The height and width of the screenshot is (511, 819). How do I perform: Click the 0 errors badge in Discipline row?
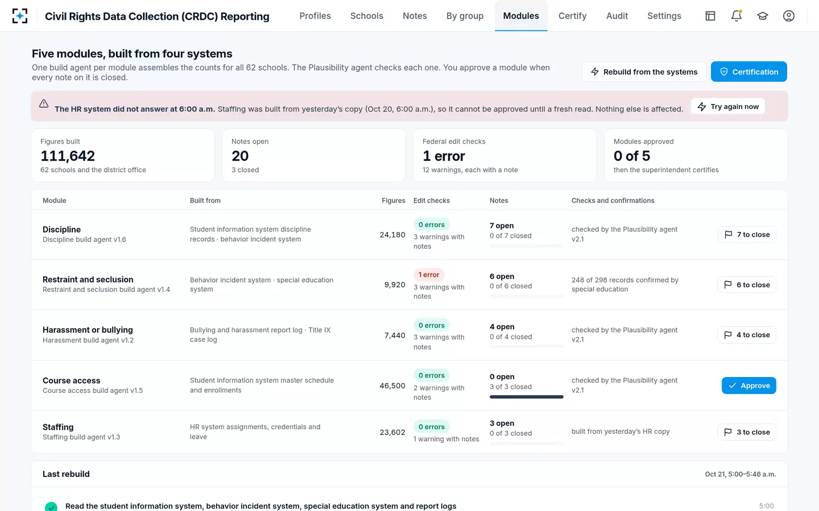coord(432,225)
